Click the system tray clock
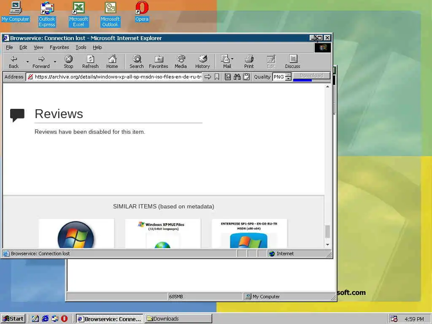Screen dimensions: 432x324 click(x=414, y=319)
